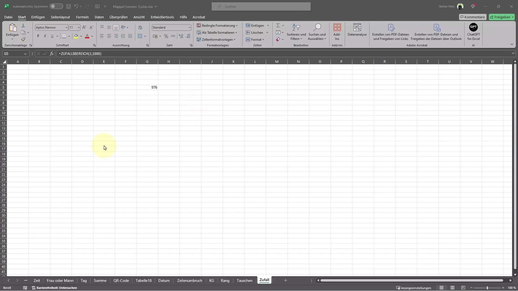Viewport: 518px width, 291px height.
Task: Click the Freigeben button
Action: [502, 17]
